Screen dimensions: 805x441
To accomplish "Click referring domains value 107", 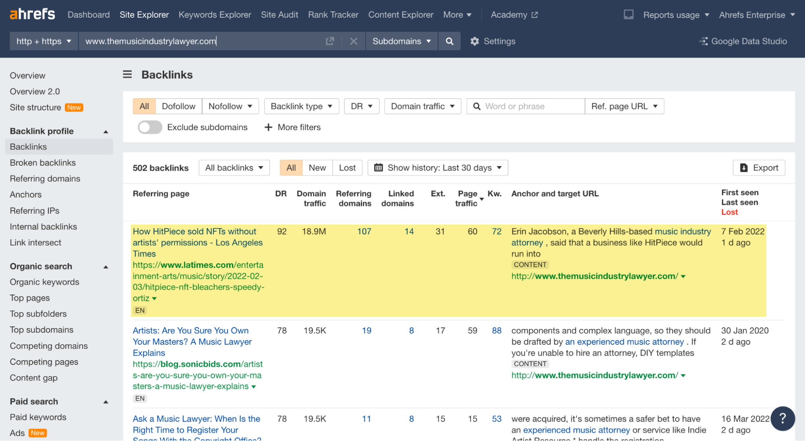I will click(364, 231).
